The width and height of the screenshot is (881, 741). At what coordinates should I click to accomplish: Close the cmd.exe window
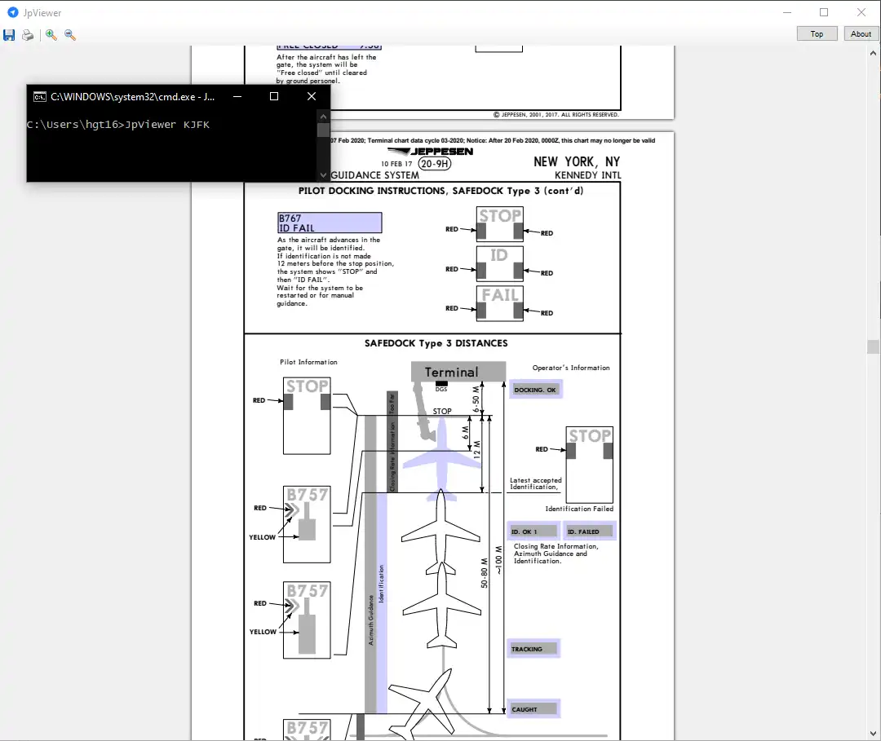click(x=312, y=96)
